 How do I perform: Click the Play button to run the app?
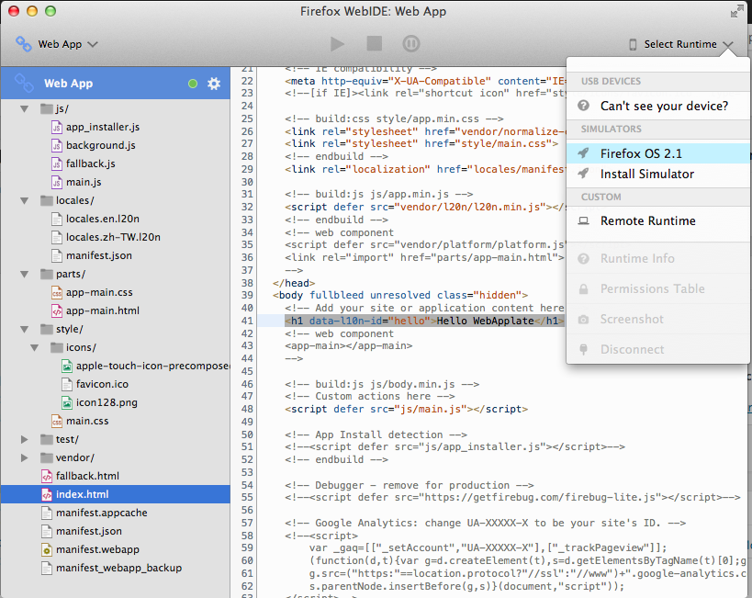point(338,44)
